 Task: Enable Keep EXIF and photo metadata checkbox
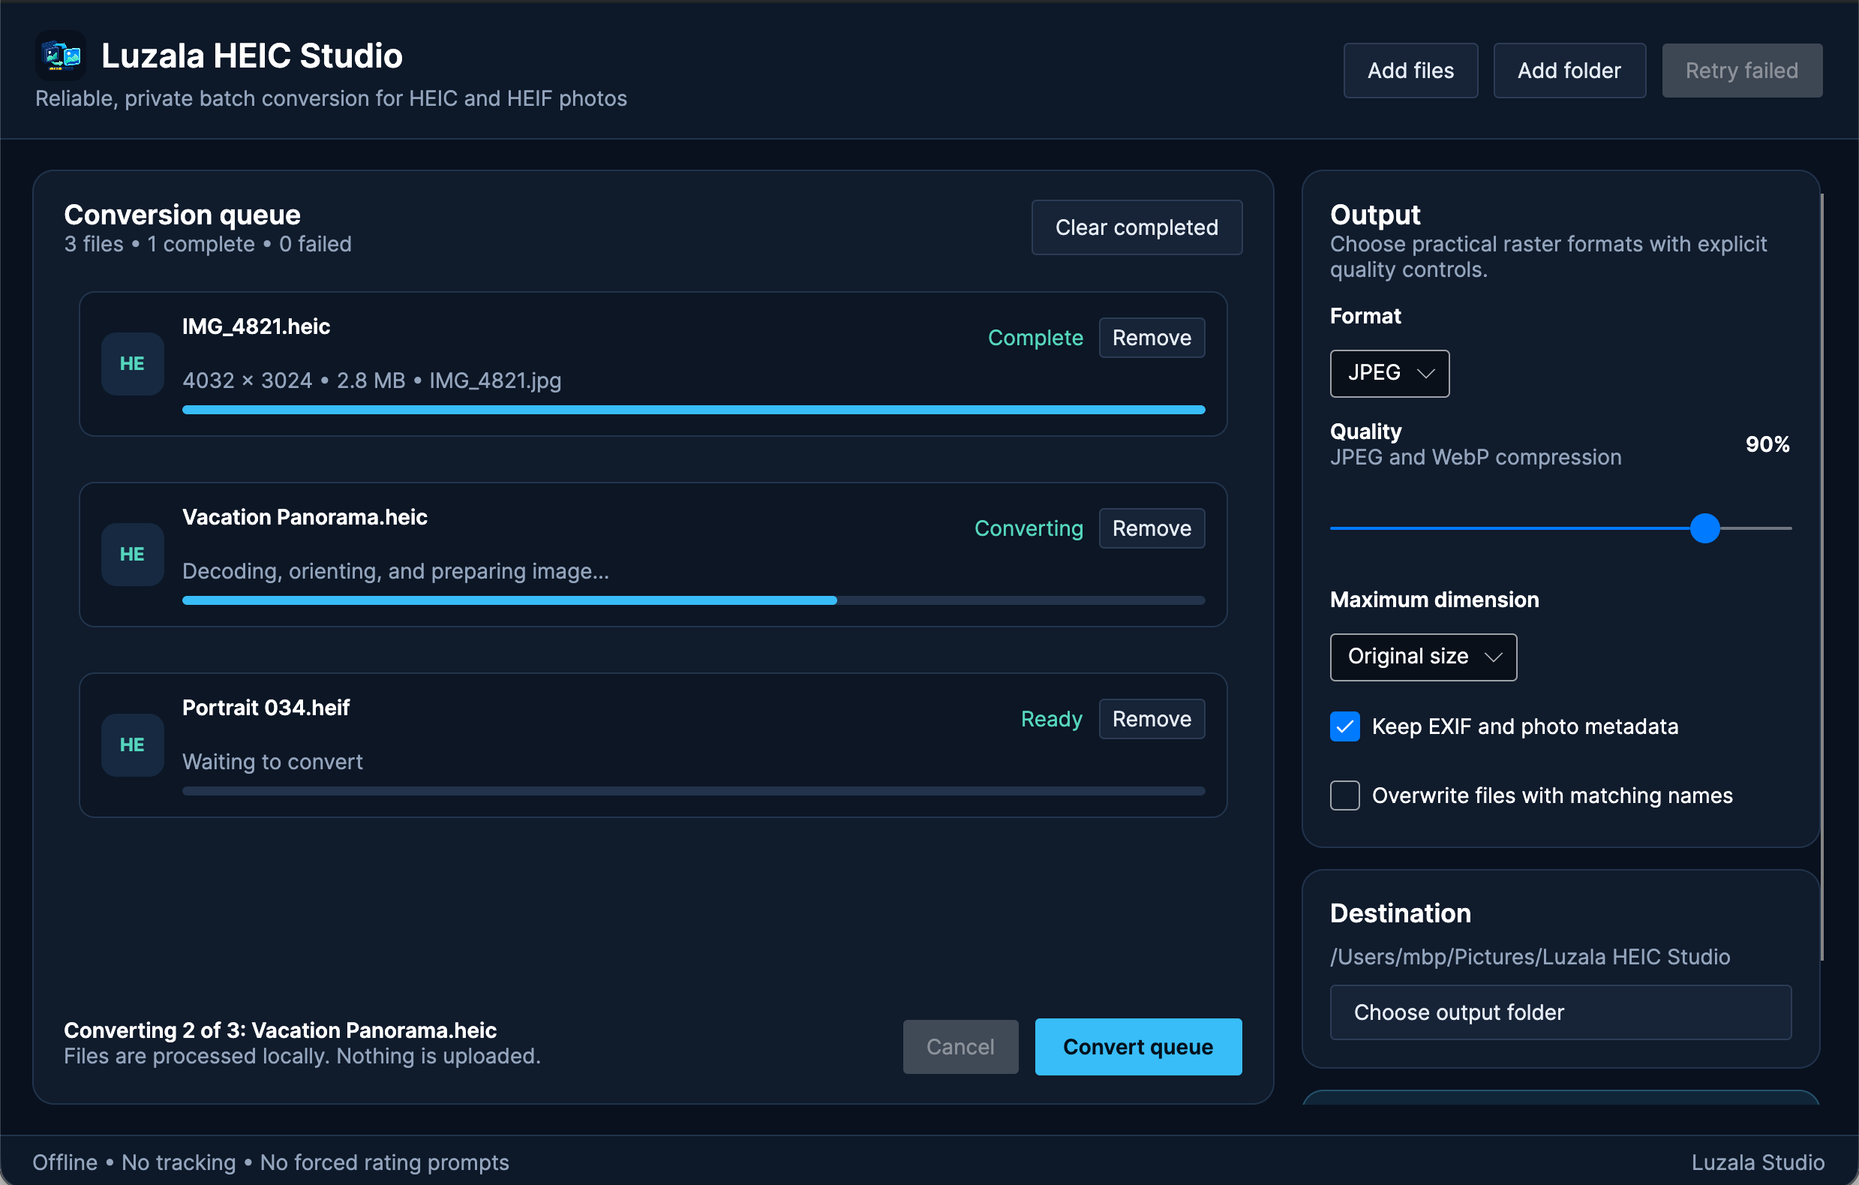pyautogui.click(x=1345, y=727)
